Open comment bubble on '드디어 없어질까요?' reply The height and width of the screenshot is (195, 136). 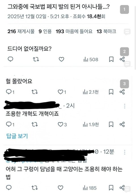click(x=10, y=59)
